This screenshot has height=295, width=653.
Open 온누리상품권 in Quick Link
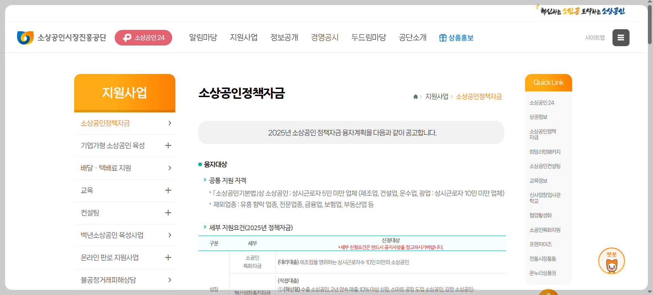tap(543, 273)
